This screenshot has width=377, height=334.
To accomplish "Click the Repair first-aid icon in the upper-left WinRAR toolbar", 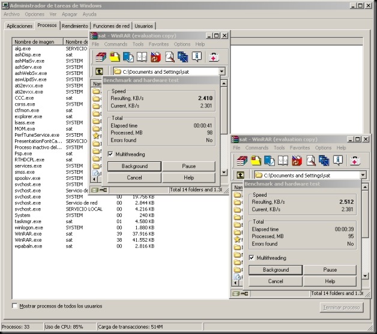I will pyautogui.click(x=213, y=58).
